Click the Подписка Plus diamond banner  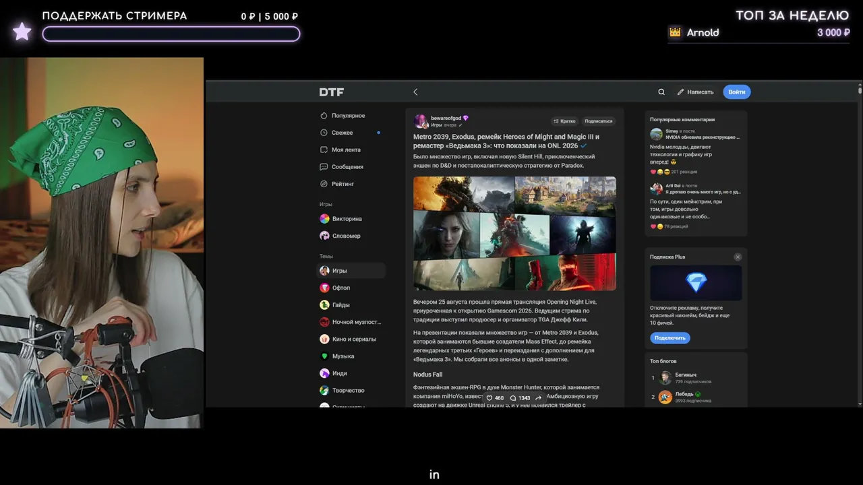pos(696,282)
